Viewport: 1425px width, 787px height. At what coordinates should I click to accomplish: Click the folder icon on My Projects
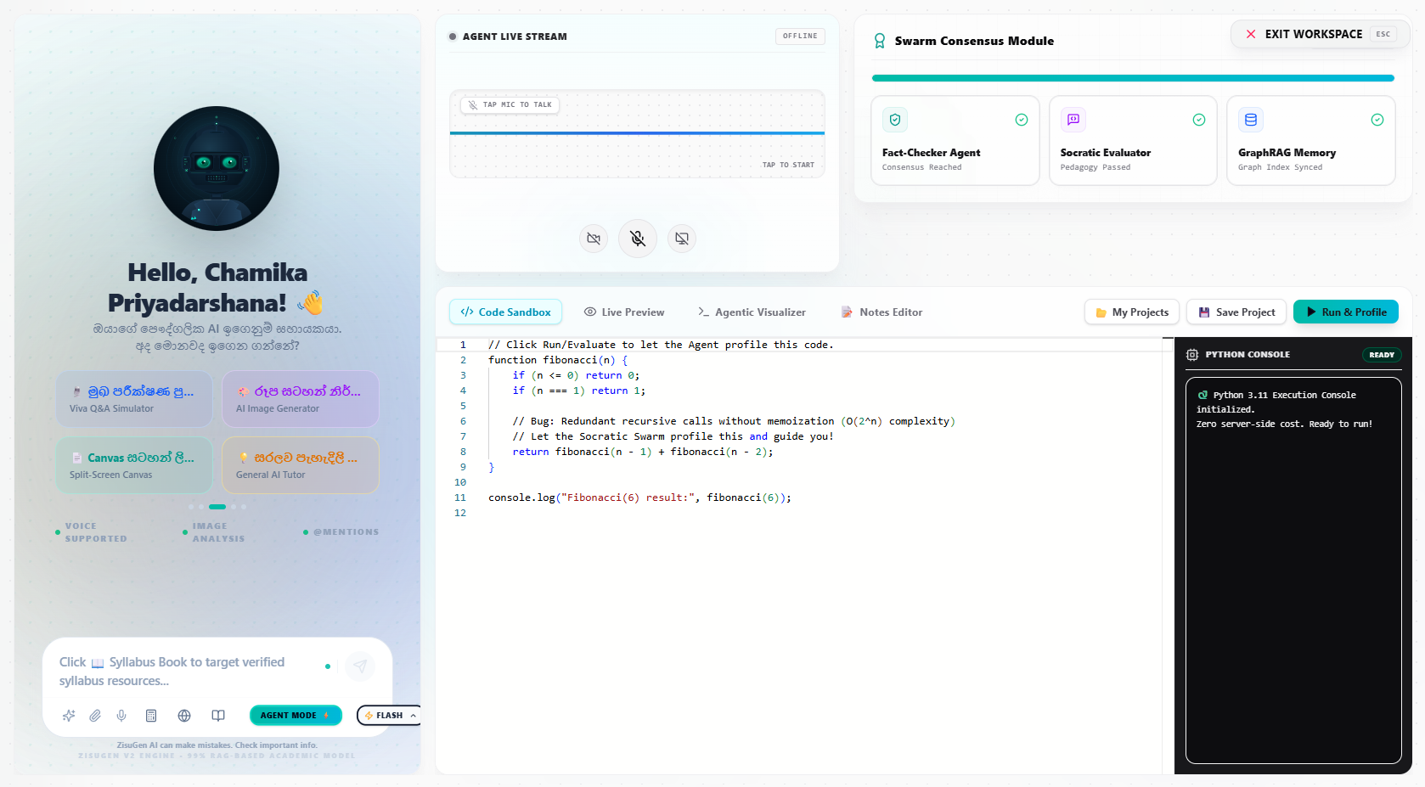pyautogui.click(x=1101, y=312)
